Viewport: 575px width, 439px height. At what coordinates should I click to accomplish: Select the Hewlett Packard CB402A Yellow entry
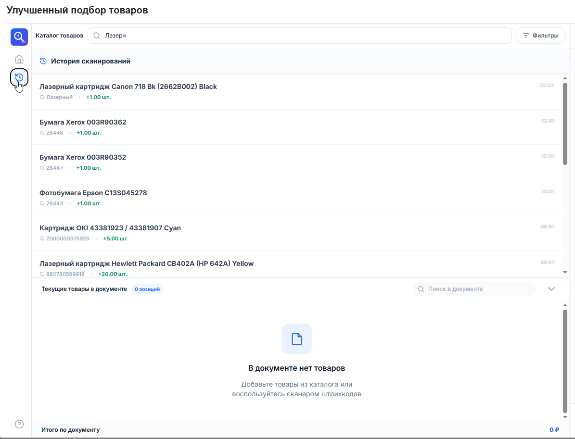point(297,264)
